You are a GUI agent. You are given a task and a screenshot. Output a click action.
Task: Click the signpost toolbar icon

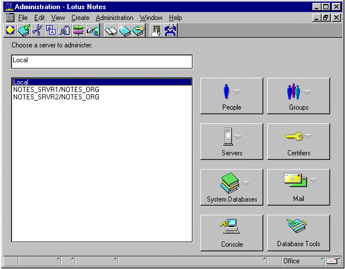tap(79, 31)
